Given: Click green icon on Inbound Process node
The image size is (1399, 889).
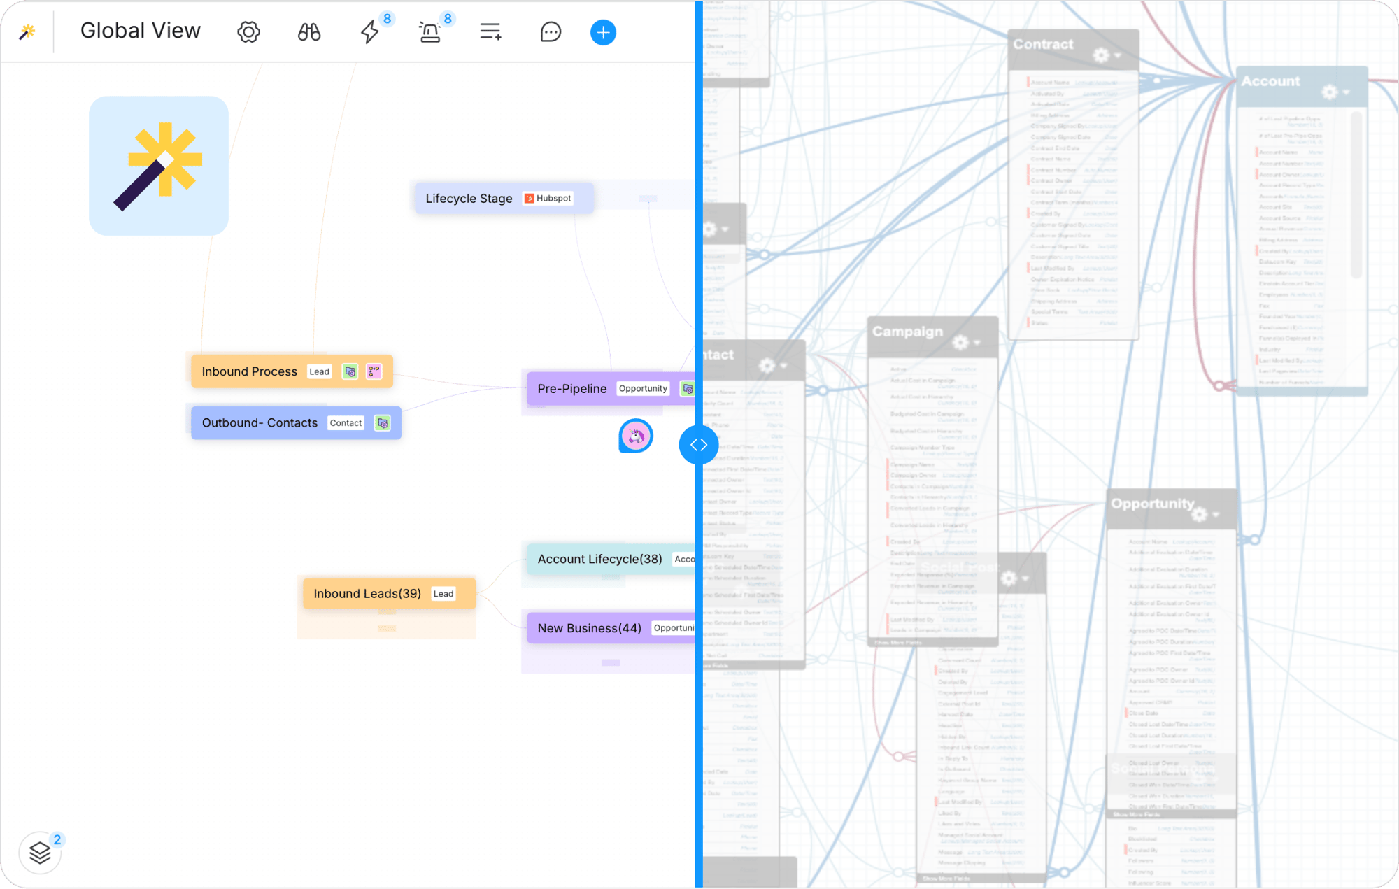Looking at the screenshot, I should (x=350, y=371).
